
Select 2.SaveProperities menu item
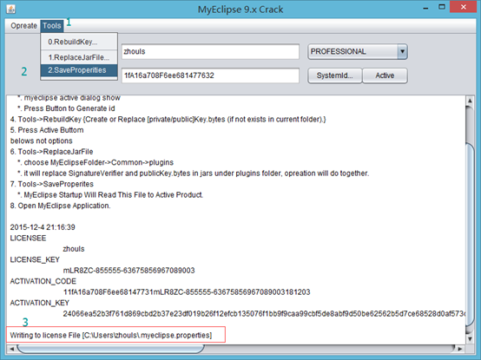[79, 70]
